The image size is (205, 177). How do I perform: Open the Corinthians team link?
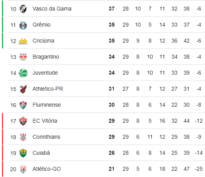click(46, 137)
